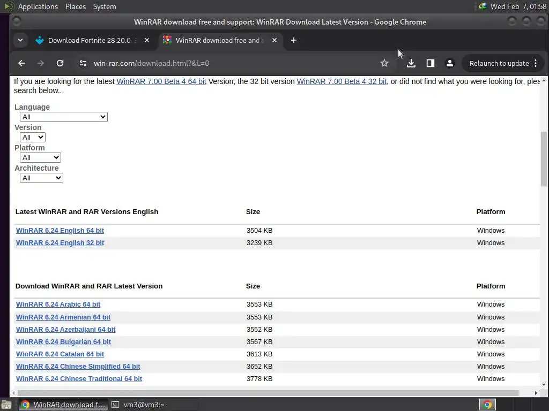Click the WinRAR tab favicon
The height and width of the screenshot is (411, 549).
[x=167, y=40]
